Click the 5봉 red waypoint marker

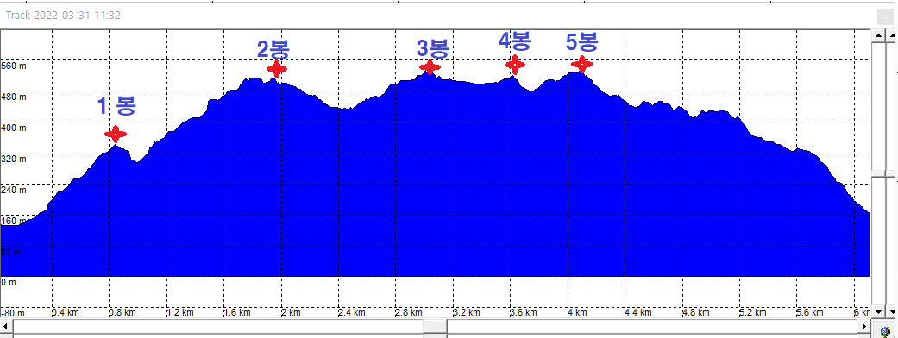click(x=582, y=65)
